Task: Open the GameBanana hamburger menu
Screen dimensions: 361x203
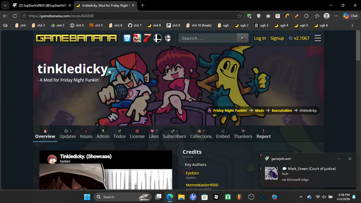Action: tap(318, 38)
